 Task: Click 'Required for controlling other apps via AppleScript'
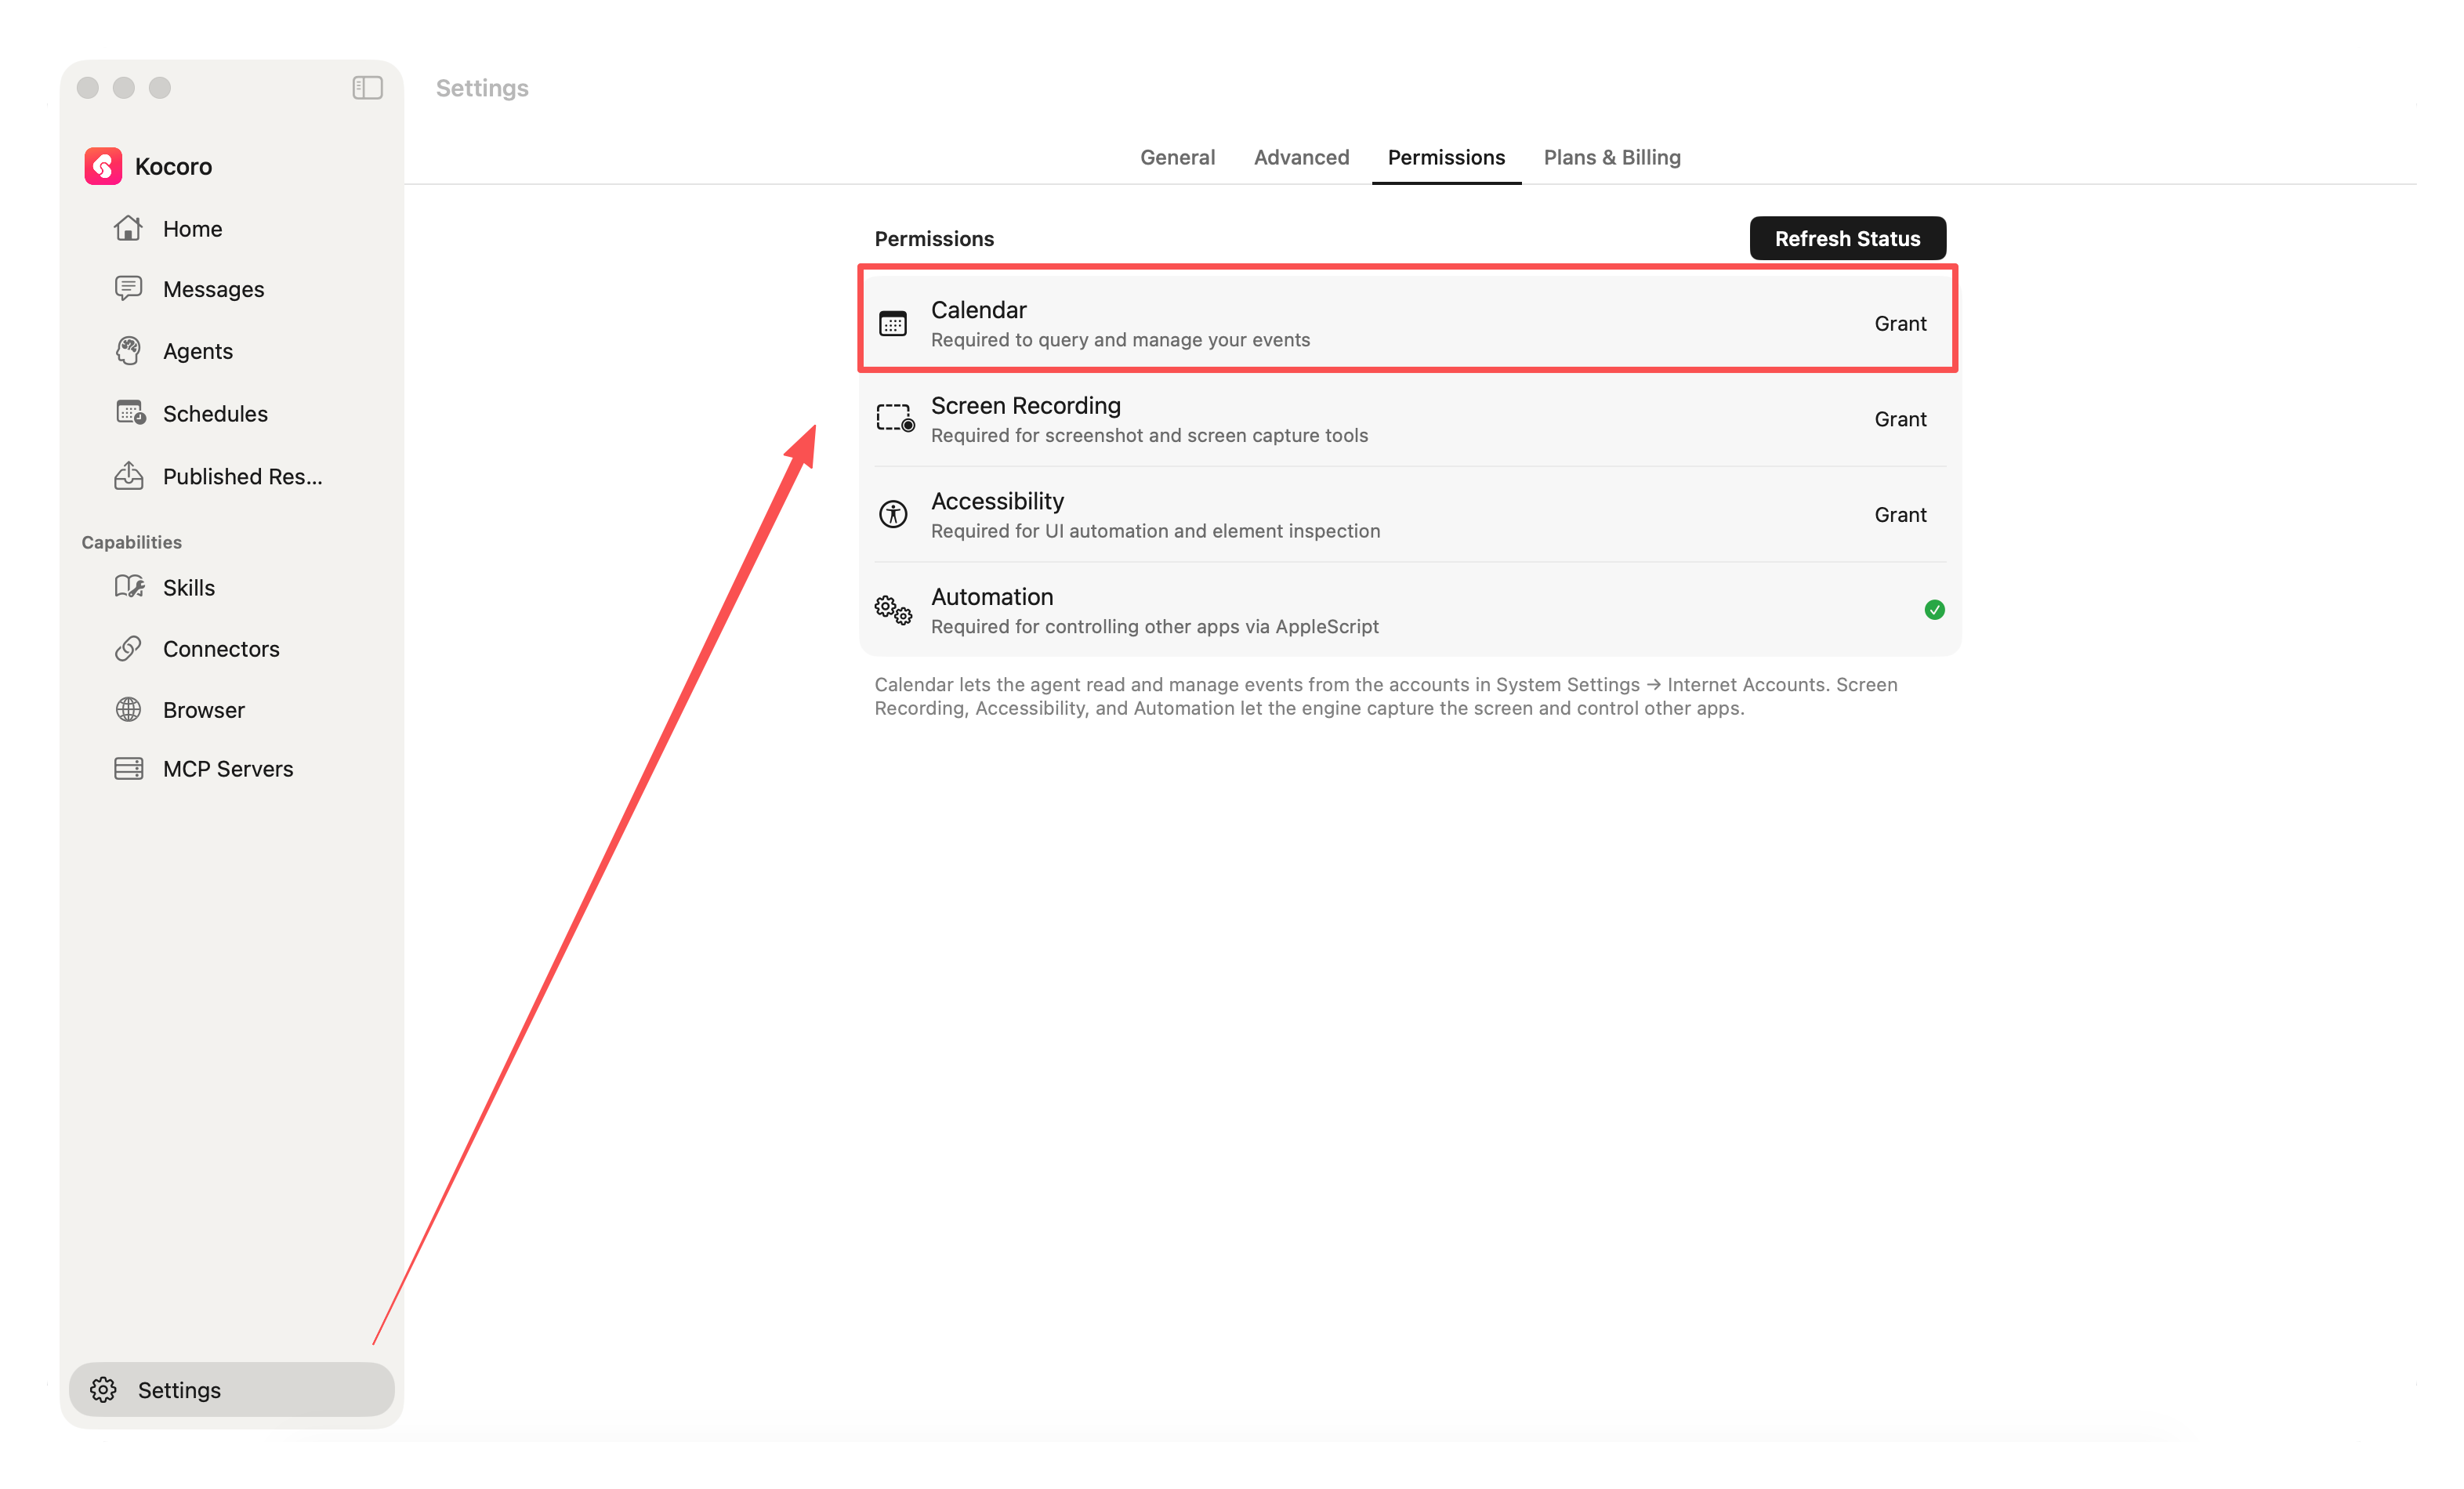click(x=1154, y=626)
